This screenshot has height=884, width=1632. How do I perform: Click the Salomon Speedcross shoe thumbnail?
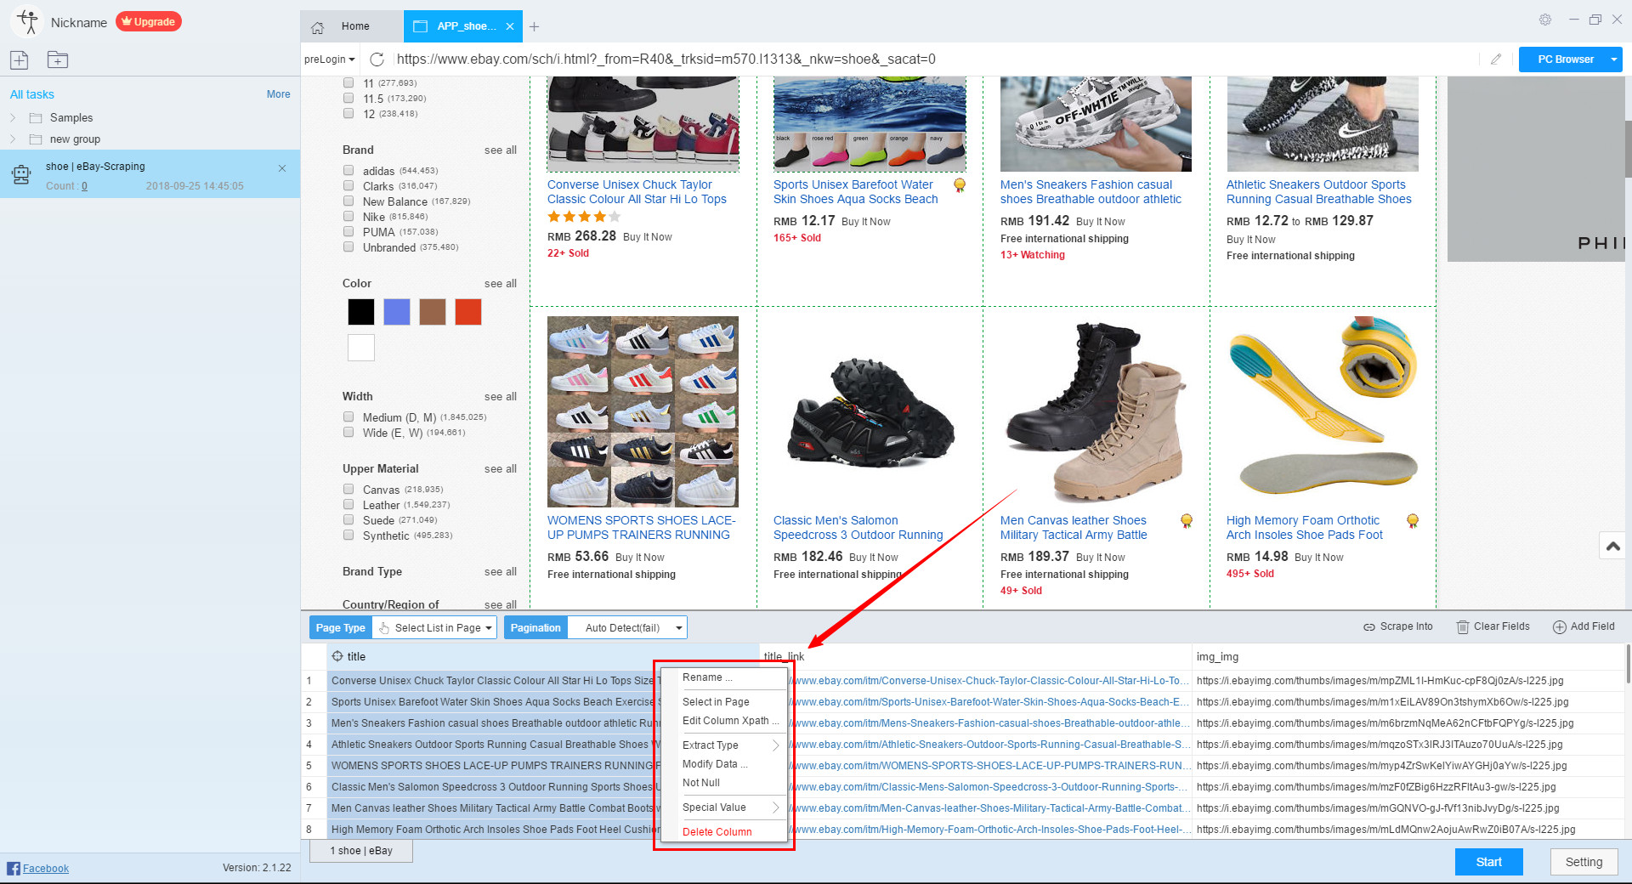click(x=870, y=412)
